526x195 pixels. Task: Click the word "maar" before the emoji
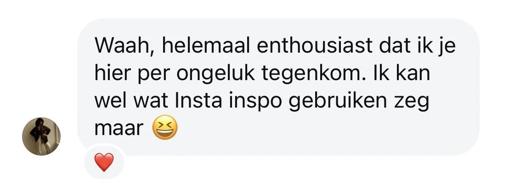[119, 129]
